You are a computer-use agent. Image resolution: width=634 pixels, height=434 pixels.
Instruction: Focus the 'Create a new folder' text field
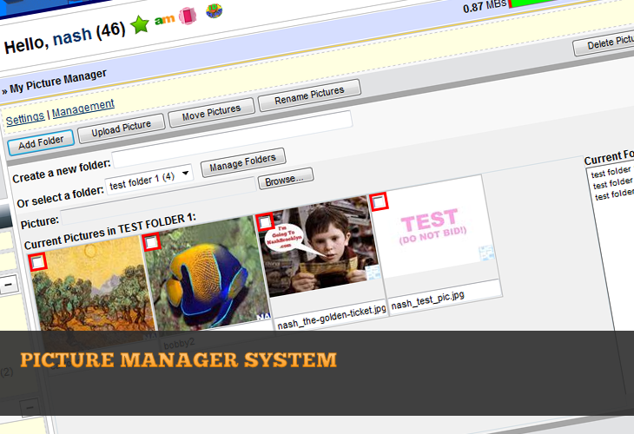coord(232,140)
